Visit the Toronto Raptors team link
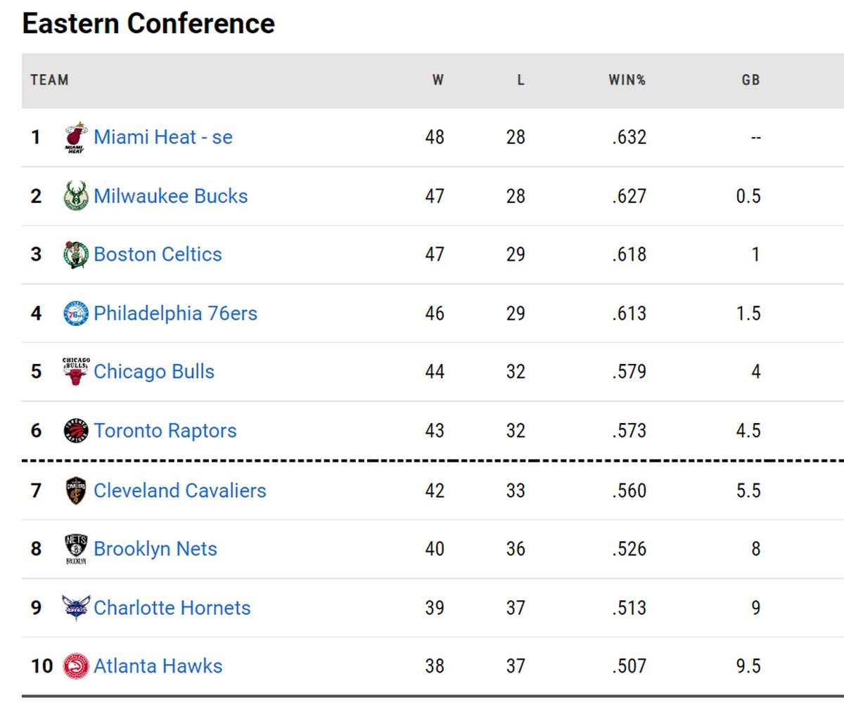Viewport: 844px width, 707px height. 165,431
